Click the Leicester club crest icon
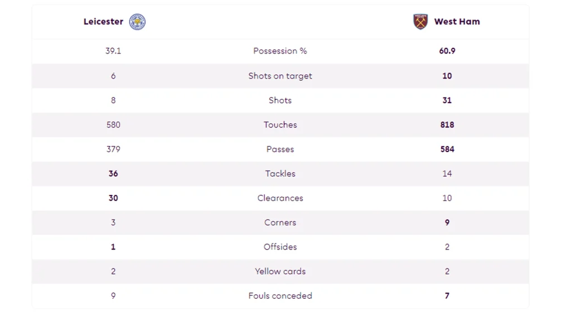The height and width of the screenshot is (317, 571). 137,22
